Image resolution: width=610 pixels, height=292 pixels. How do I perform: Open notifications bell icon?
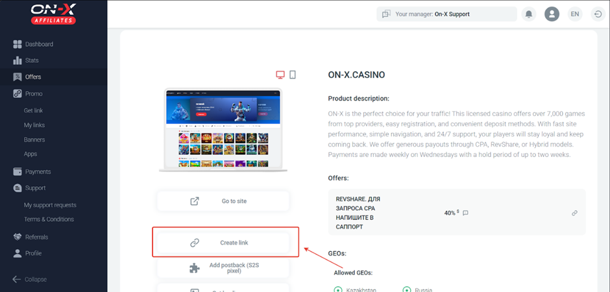click(x=529, y=14)
